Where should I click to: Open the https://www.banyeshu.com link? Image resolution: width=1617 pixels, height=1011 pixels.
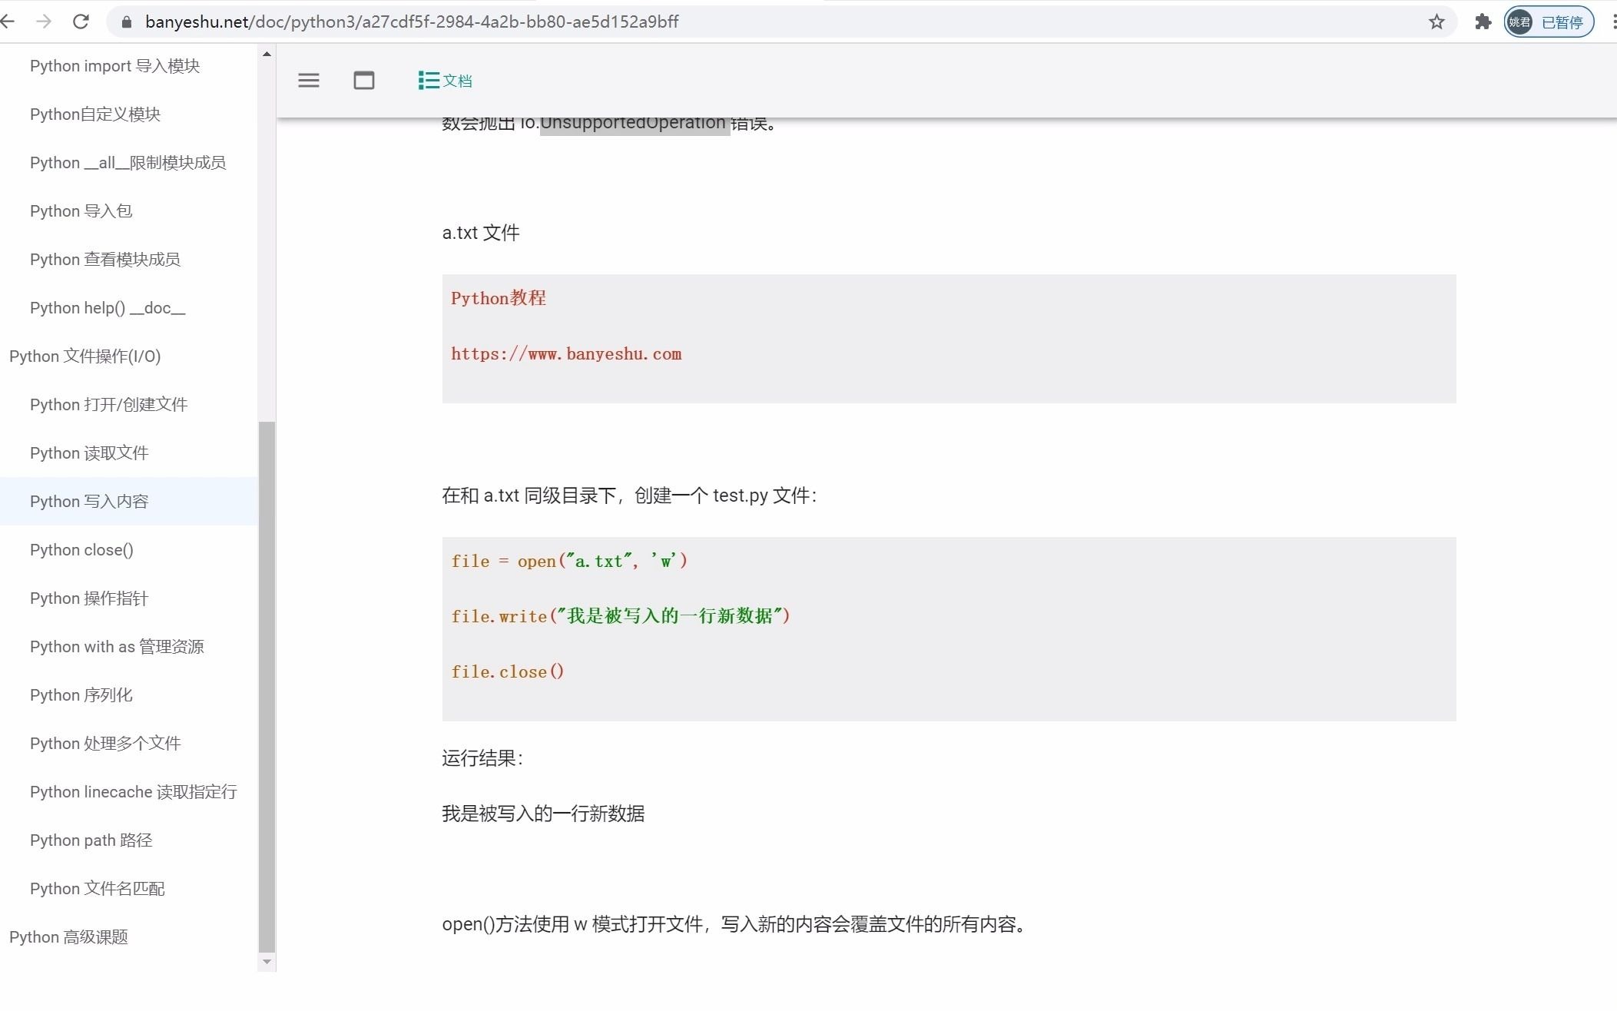pyautogui.click(x=566, y=354)
